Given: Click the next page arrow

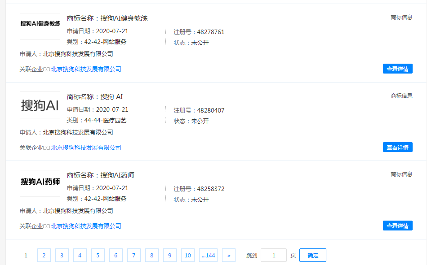Looking at the screenshot, I should pyautogui.click(x=229, y=255).
